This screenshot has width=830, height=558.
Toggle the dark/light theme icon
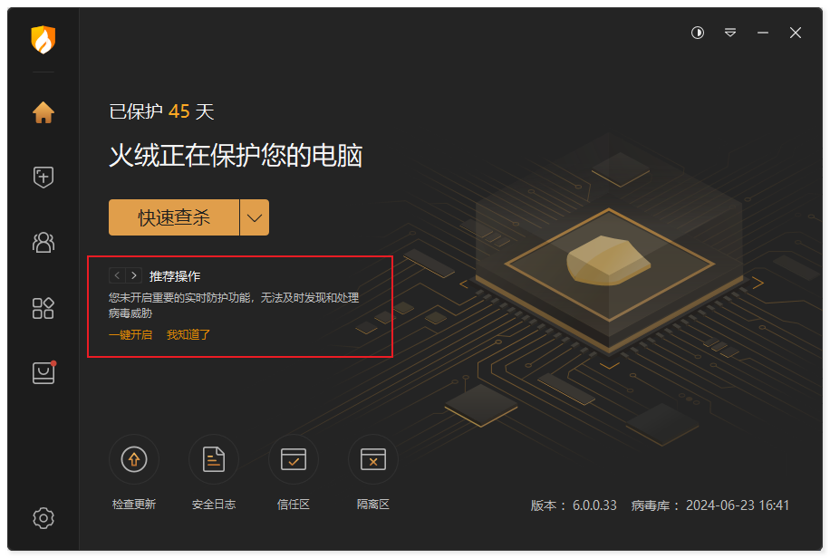[698, 33]
